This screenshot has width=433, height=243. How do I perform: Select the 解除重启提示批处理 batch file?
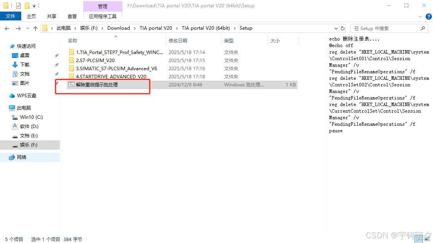[x=97, y=85]
